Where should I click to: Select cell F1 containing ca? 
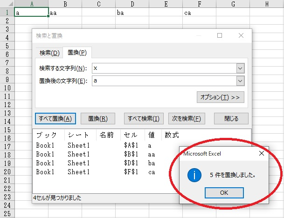(199, 12)
